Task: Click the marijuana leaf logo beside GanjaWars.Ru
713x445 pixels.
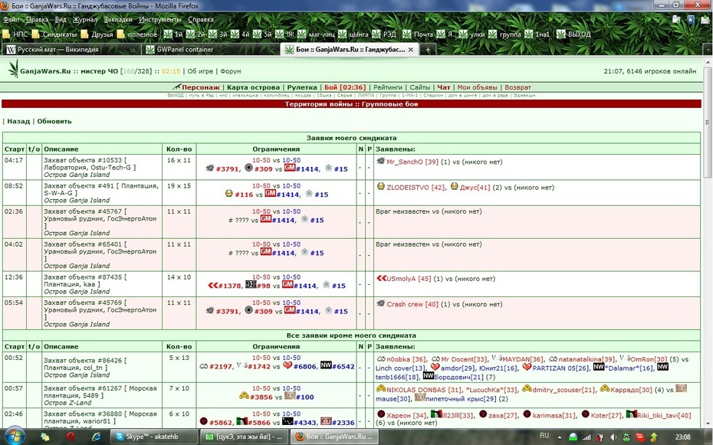Action: point(14,69)
